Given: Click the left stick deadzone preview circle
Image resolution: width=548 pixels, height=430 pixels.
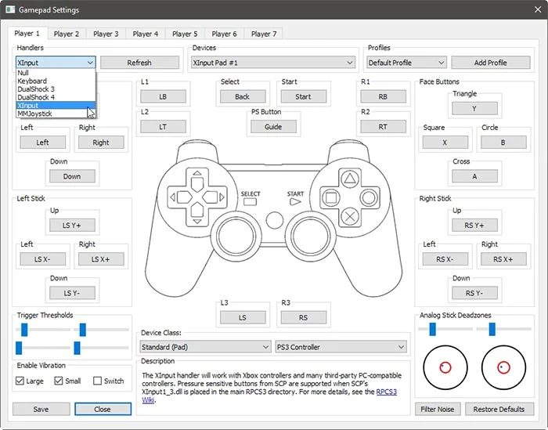Looking at the screenshot, I should (444, 367).
